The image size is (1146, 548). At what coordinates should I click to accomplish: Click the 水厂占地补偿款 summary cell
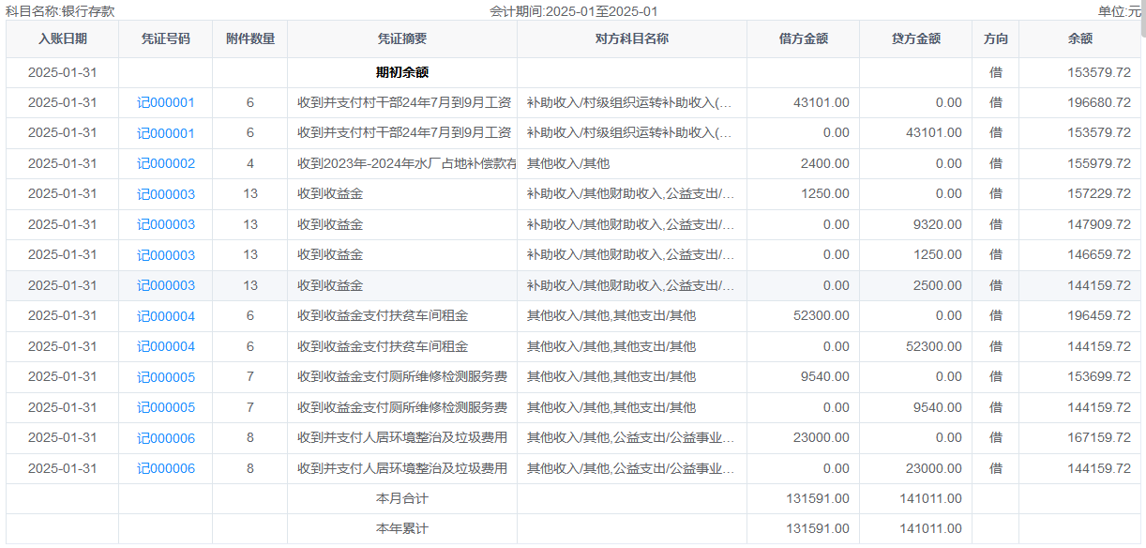(x=406, y=163)
